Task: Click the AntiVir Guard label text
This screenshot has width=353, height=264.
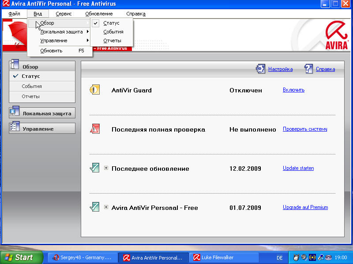Action: (131, 90)
